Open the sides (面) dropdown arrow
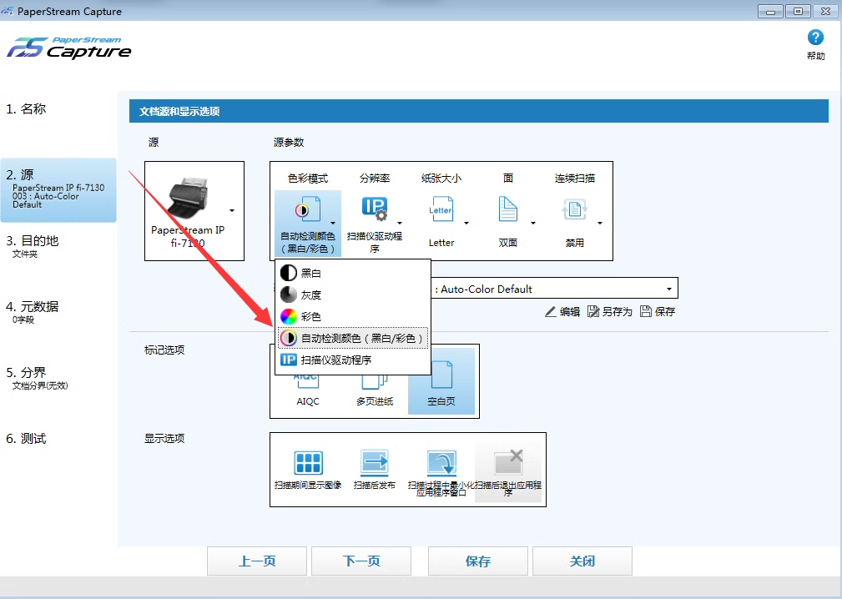 tap(532, 223)
